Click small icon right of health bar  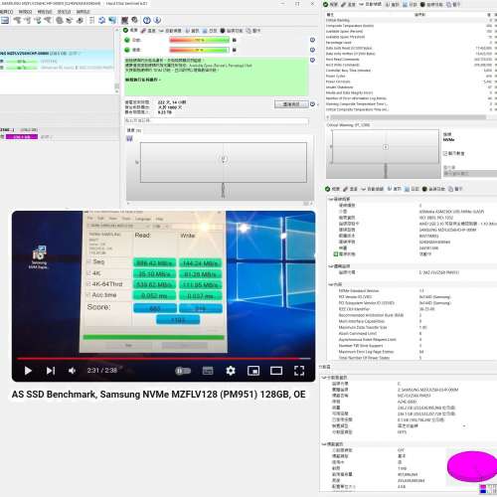235,40
